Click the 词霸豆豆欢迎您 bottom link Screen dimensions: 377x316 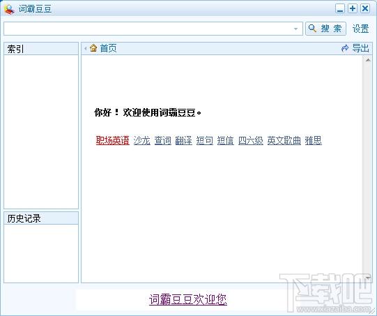click(188, 299)
